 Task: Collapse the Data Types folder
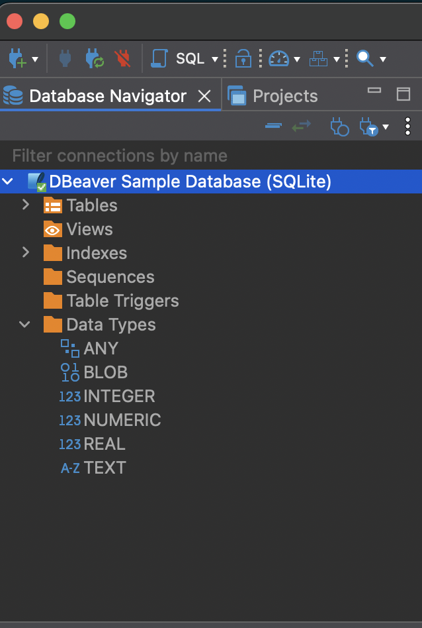pos(26,325)
